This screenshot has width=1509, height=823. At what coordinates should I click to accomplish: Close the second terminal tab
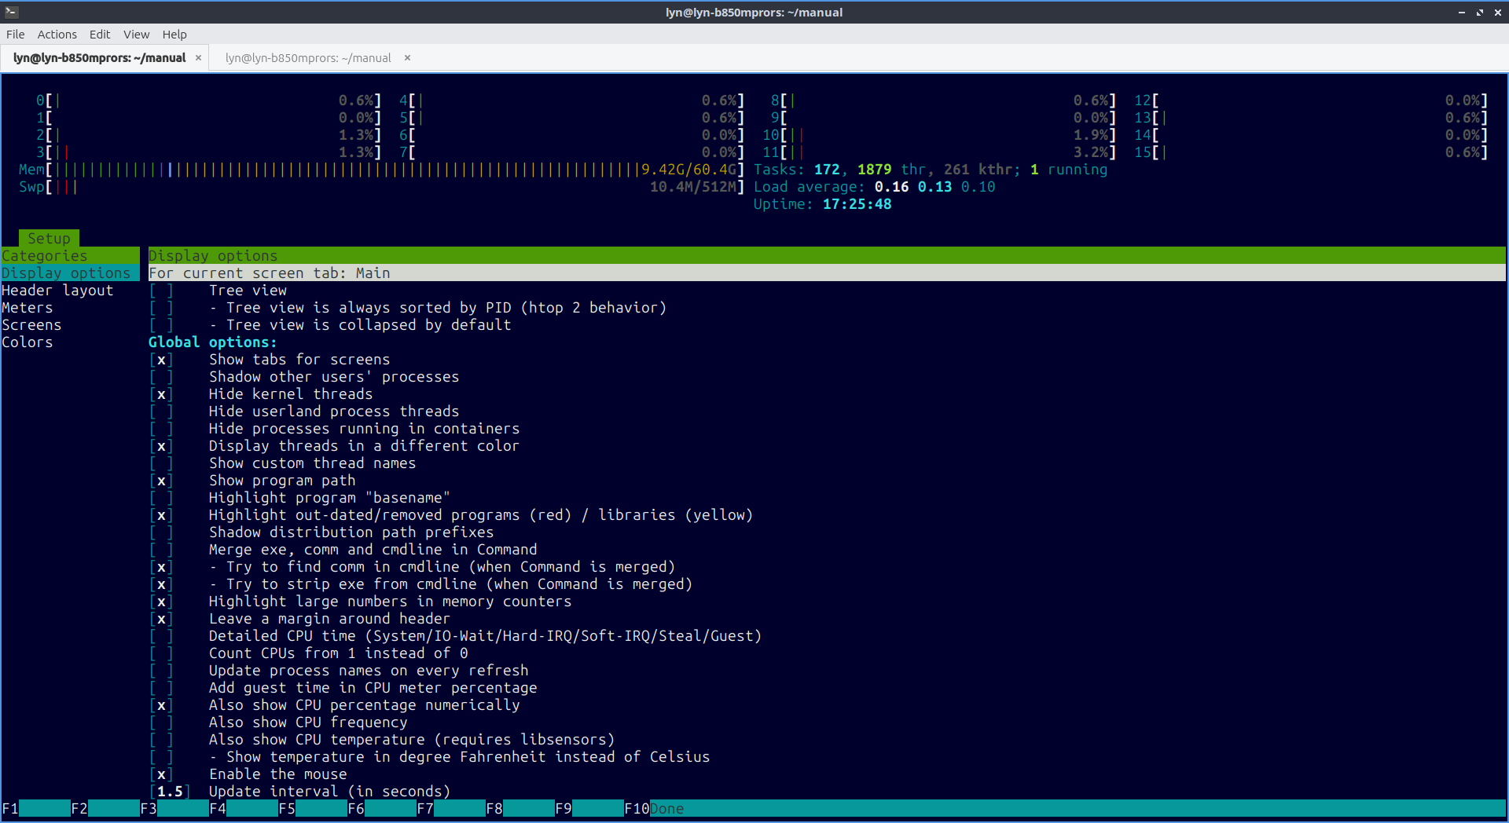point(407,58)
